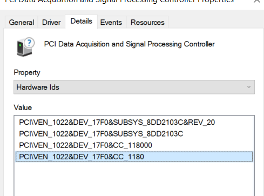Click the dialog title bar text
This screenshot has height=196, width=264.
119,1
